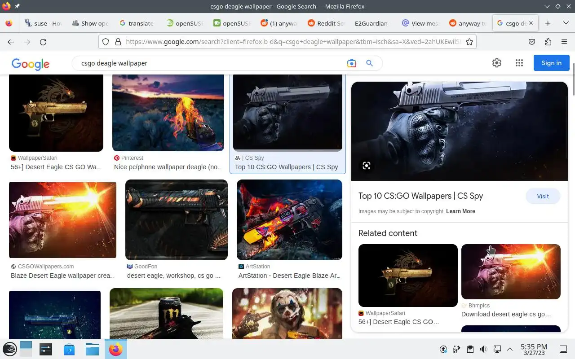Viewport: 575px width, 359px height.
Task: Go back to the previous page
Action: (x=11, y=42)
